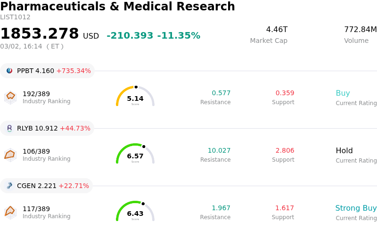This screenshot has width=377, height=230.
Task: Click the 6.43 score gauge
Action: pos(135,212)
